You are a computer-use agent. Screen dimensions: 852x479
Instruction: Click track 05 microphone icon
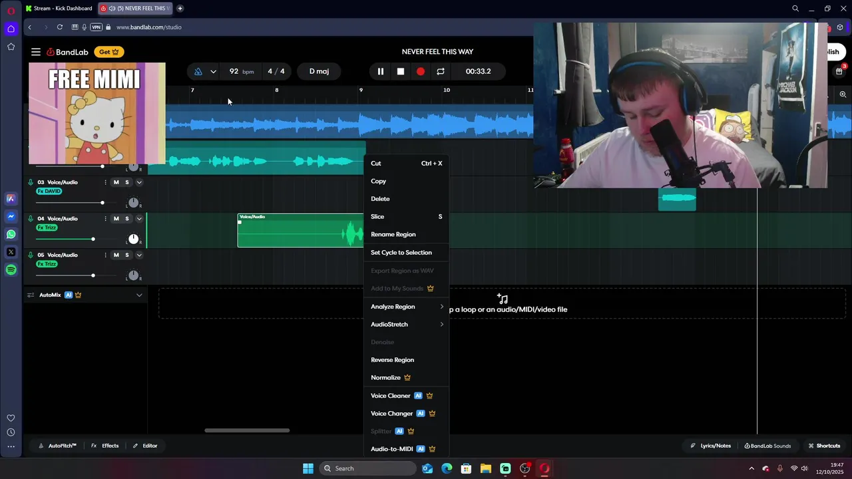point(31,255)
